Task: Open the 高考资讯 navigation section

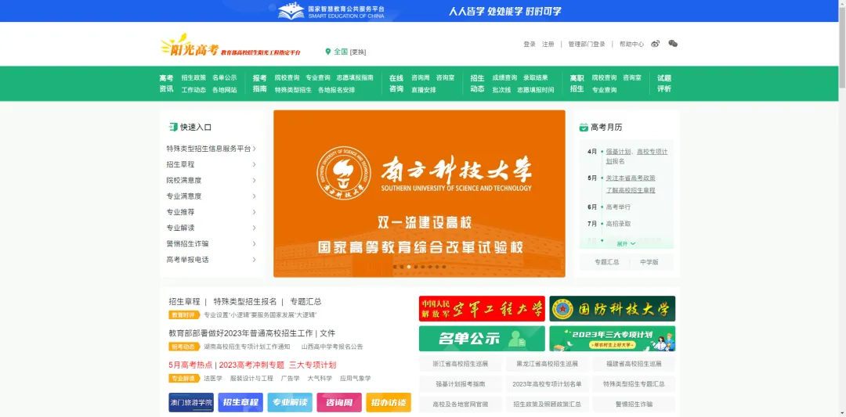Action: 166,84
